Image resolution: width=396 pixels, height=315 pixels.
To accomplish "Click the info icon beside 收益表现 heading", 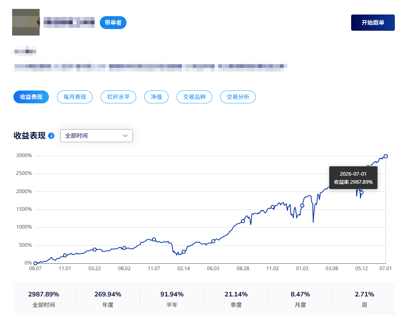I will click(x=51, y=136).
